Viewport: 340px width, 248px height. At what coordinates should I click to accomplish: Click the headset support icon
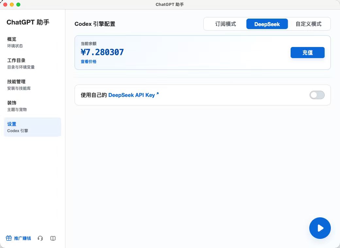point(40,238)
